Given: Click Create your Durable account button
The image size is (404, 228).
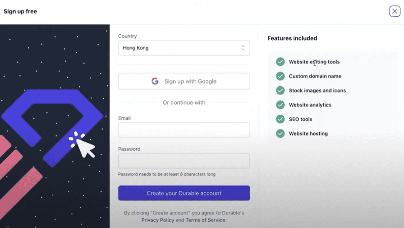Looking at the screenshot, I should (x=184, y=193).
